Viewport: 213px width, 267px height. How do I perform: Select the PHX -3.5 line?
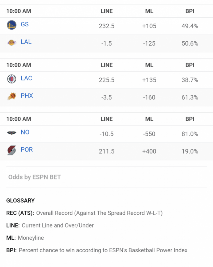(x=106, y=97)
